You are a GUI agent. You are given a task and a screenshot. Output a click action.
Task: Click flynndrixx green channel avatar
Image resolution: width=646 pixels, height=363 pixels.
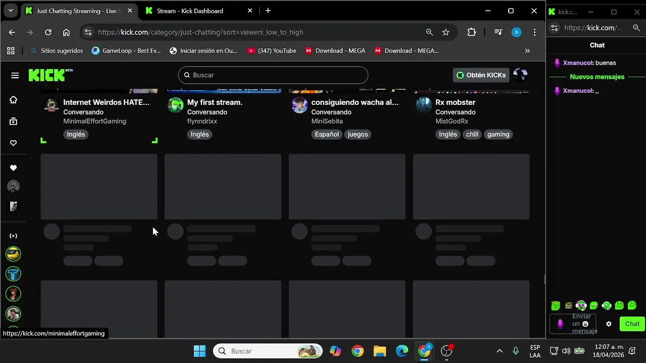pos(176,105)
